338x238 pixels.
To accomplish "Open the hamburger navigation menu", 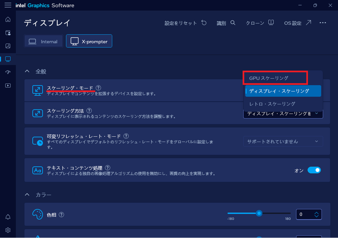I will tap(8, 5).
